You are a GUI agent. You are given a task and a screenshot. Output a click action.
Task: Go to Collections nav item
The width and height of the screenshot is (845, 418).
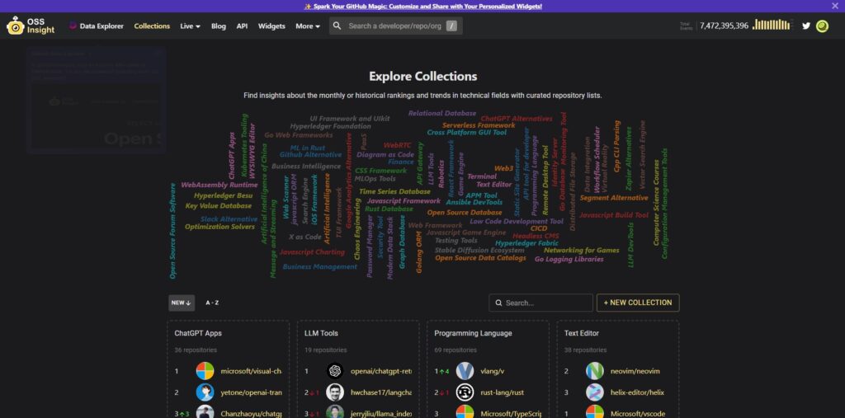click(x=152, y=26)
